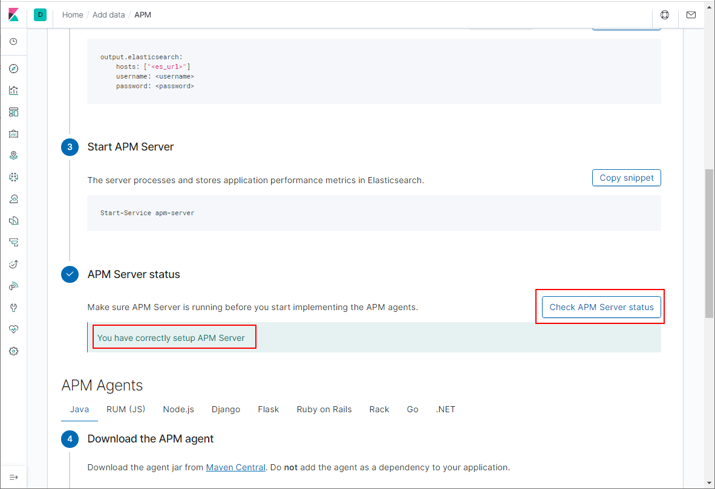Click the Kibana logo
This screenshot has height=489, width=715.
click(14, 15)
